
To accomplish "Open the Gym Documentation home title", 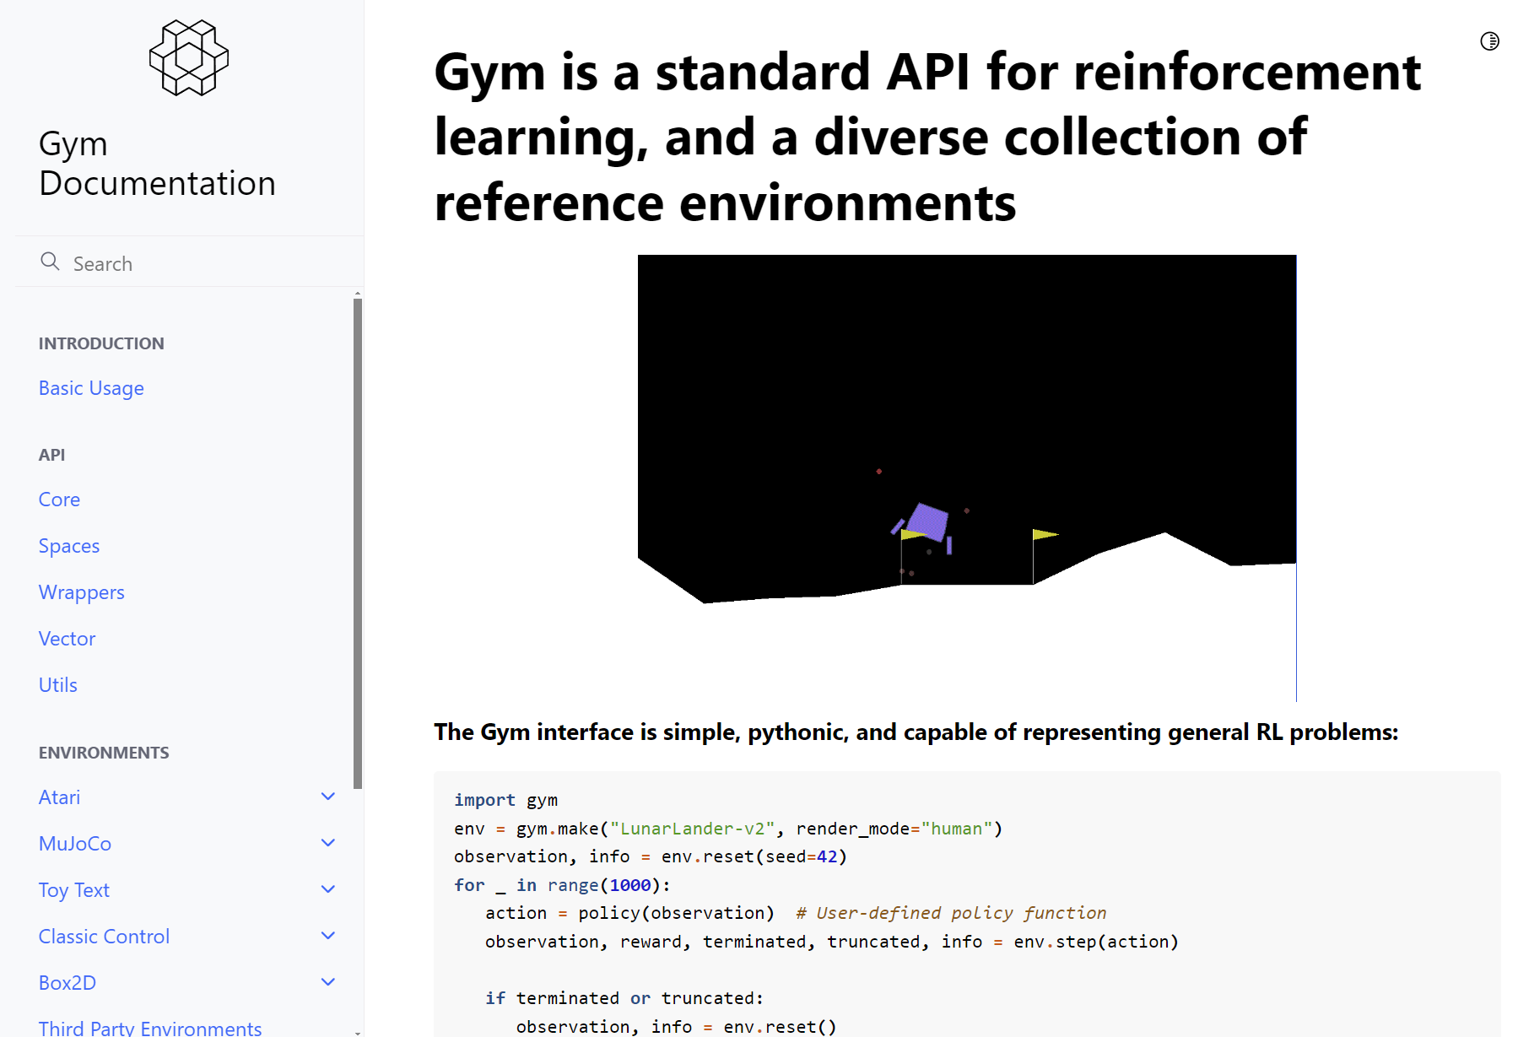I will pos(157,164).
